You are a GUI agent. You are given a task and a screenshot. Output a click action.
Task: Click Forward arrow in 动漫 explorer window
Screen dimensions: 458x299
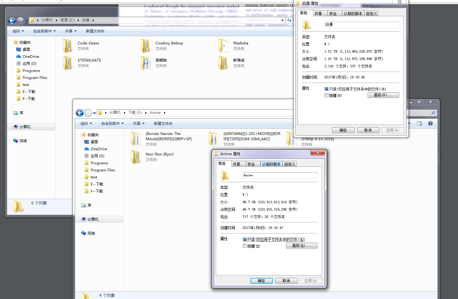(x=20, y=21)
